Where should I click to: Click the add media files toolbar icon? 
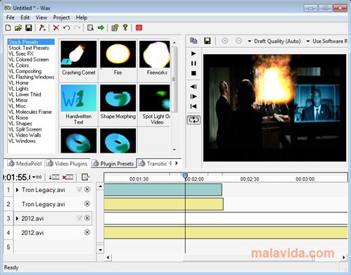(x=42, y=28)
